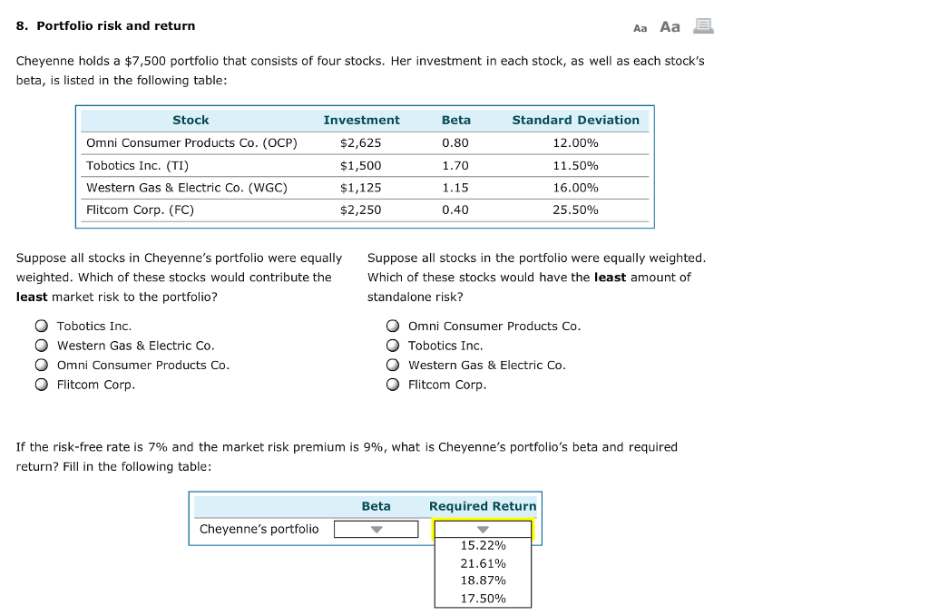The image size is (929, 615).
Task: Click the small Aa text size icon
Action: (640, 27)
